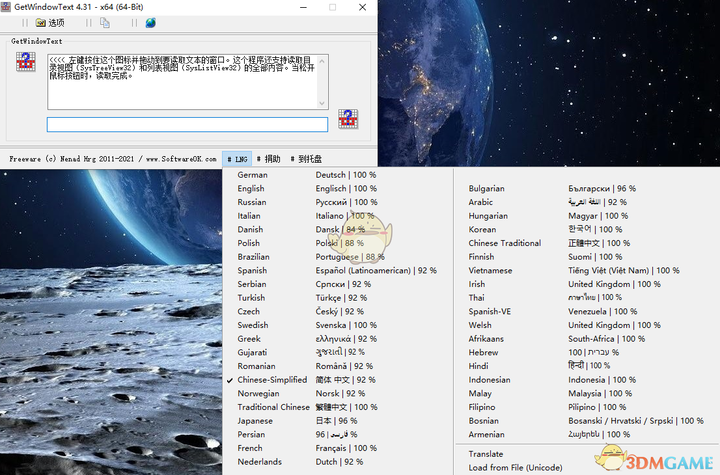Select Hebrew language entry
Viewport: 720px width, 475px height.
[587, 353]
